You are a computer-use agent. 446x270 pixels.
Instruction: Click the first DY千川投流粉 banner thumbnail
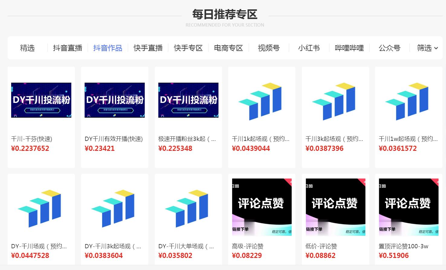pos(41,100)
